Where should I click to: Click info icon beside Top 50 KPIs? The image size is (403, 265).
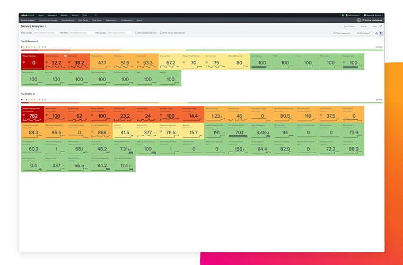point(35,94)
